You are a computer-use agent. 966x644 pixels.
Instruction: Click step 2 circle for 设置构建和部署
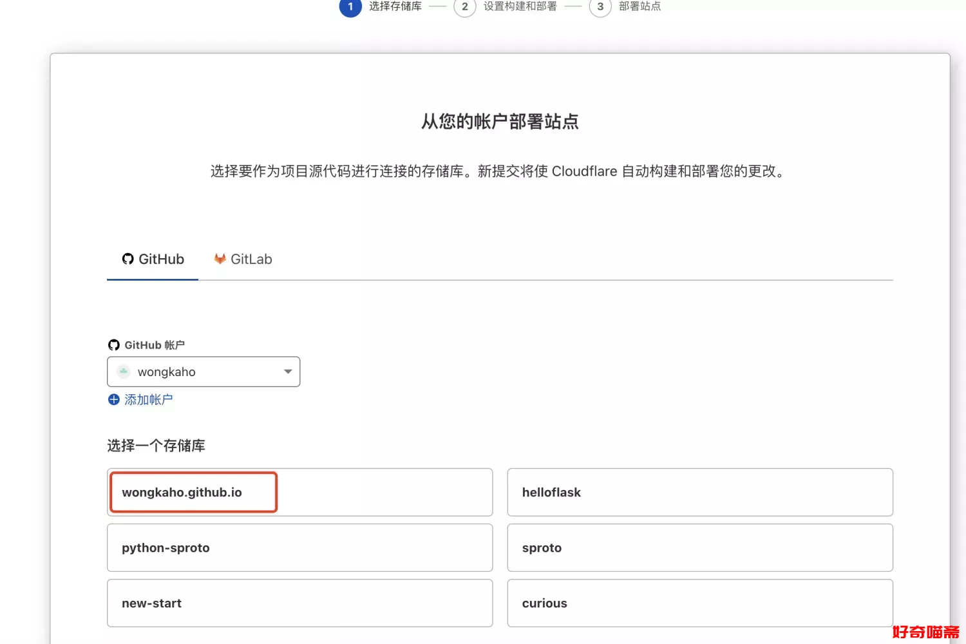[464, 7]
